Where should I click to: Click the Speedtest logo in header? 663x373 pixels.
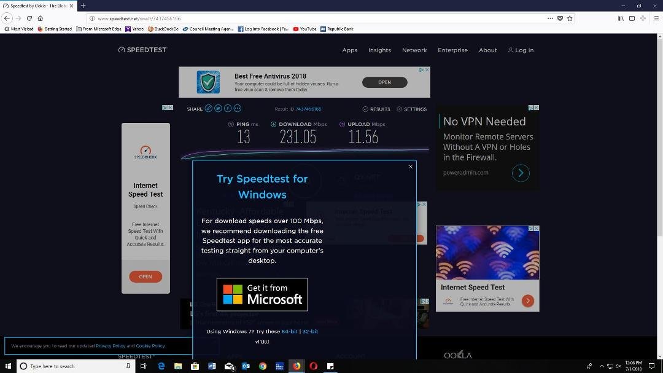[x=142, y=50]
